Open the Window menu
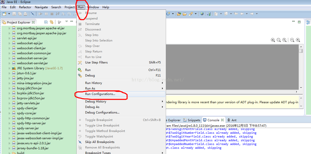Image resolution: width=311 pixels, height=154 pixels. [x=93, y=7]
